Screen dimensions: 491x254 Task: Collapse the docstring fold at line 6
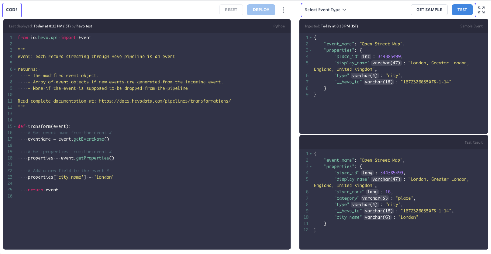point(15,69)
